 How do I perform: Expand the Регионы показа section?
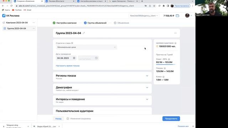point(147,76)
